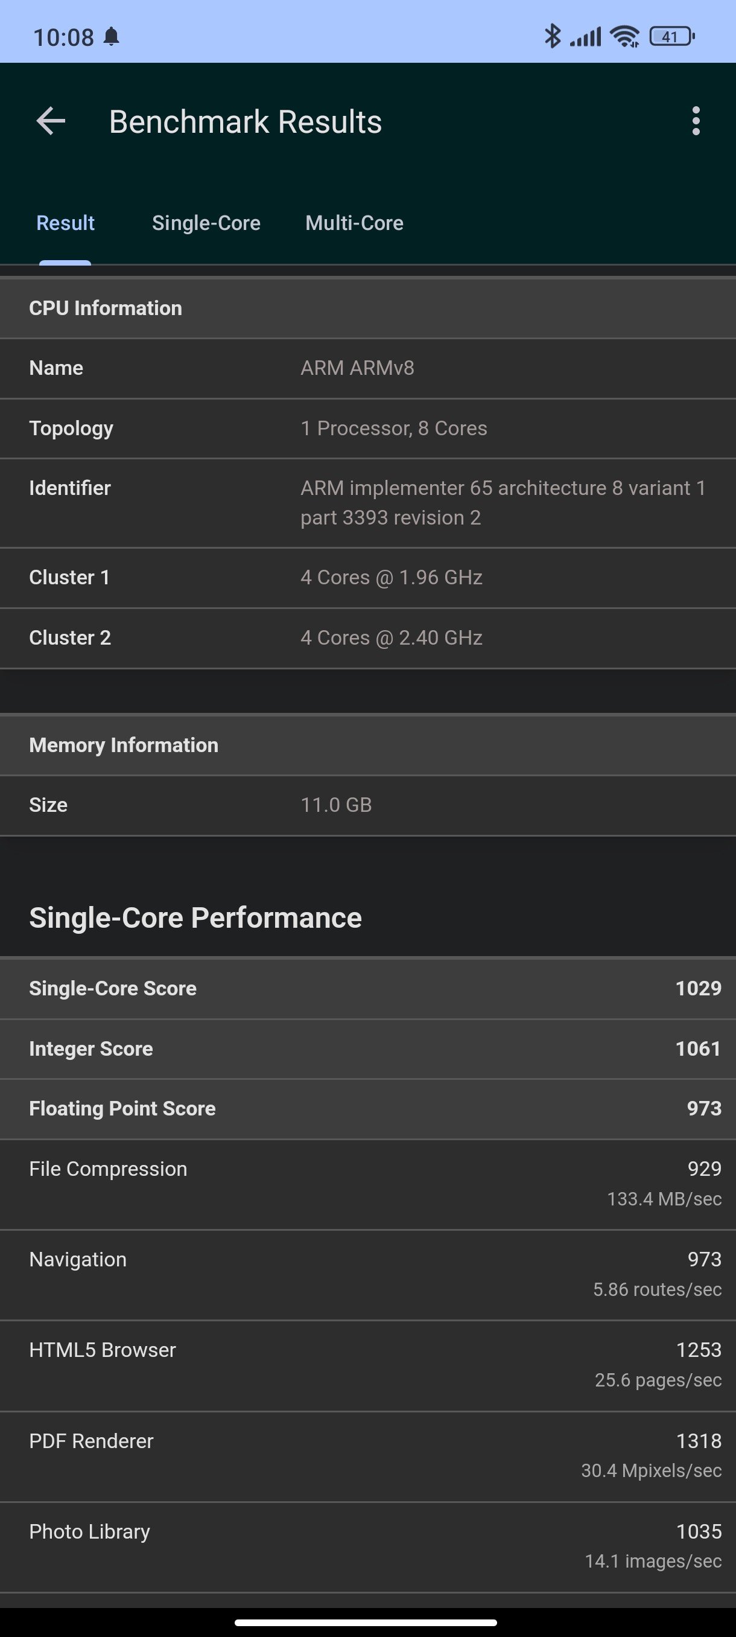Tap the bottom home gesture bar
This screenshot has height=1637, width=736.
(366, 1623)
